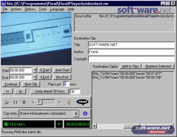Screen dimensions: 177x137
Task: Click the thru End button
Action: pyautogui.click(x=62, y=77)
